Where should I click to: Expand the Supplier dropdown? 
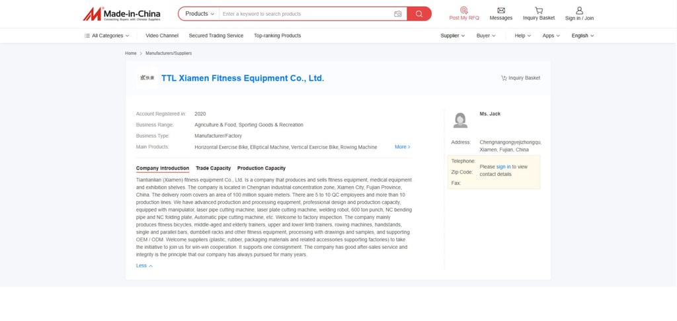tap(452, 36)
